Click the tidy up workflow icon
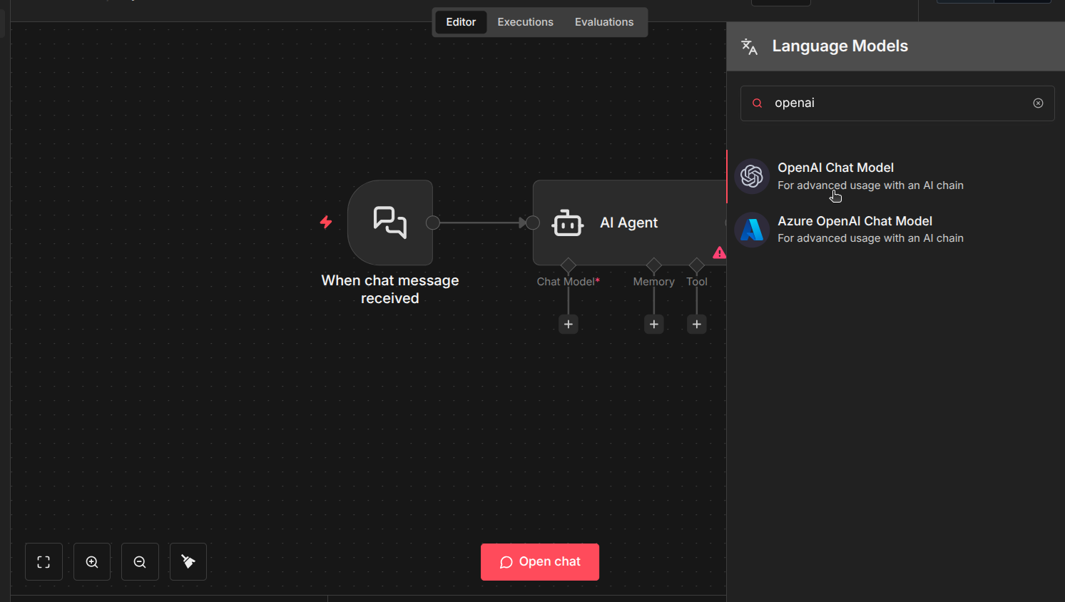1065x602 pixels. (188, 562)
